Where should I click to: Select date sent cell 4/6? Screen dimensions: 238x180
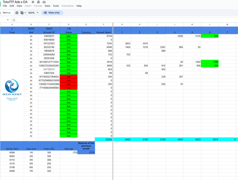pos(31,160)
